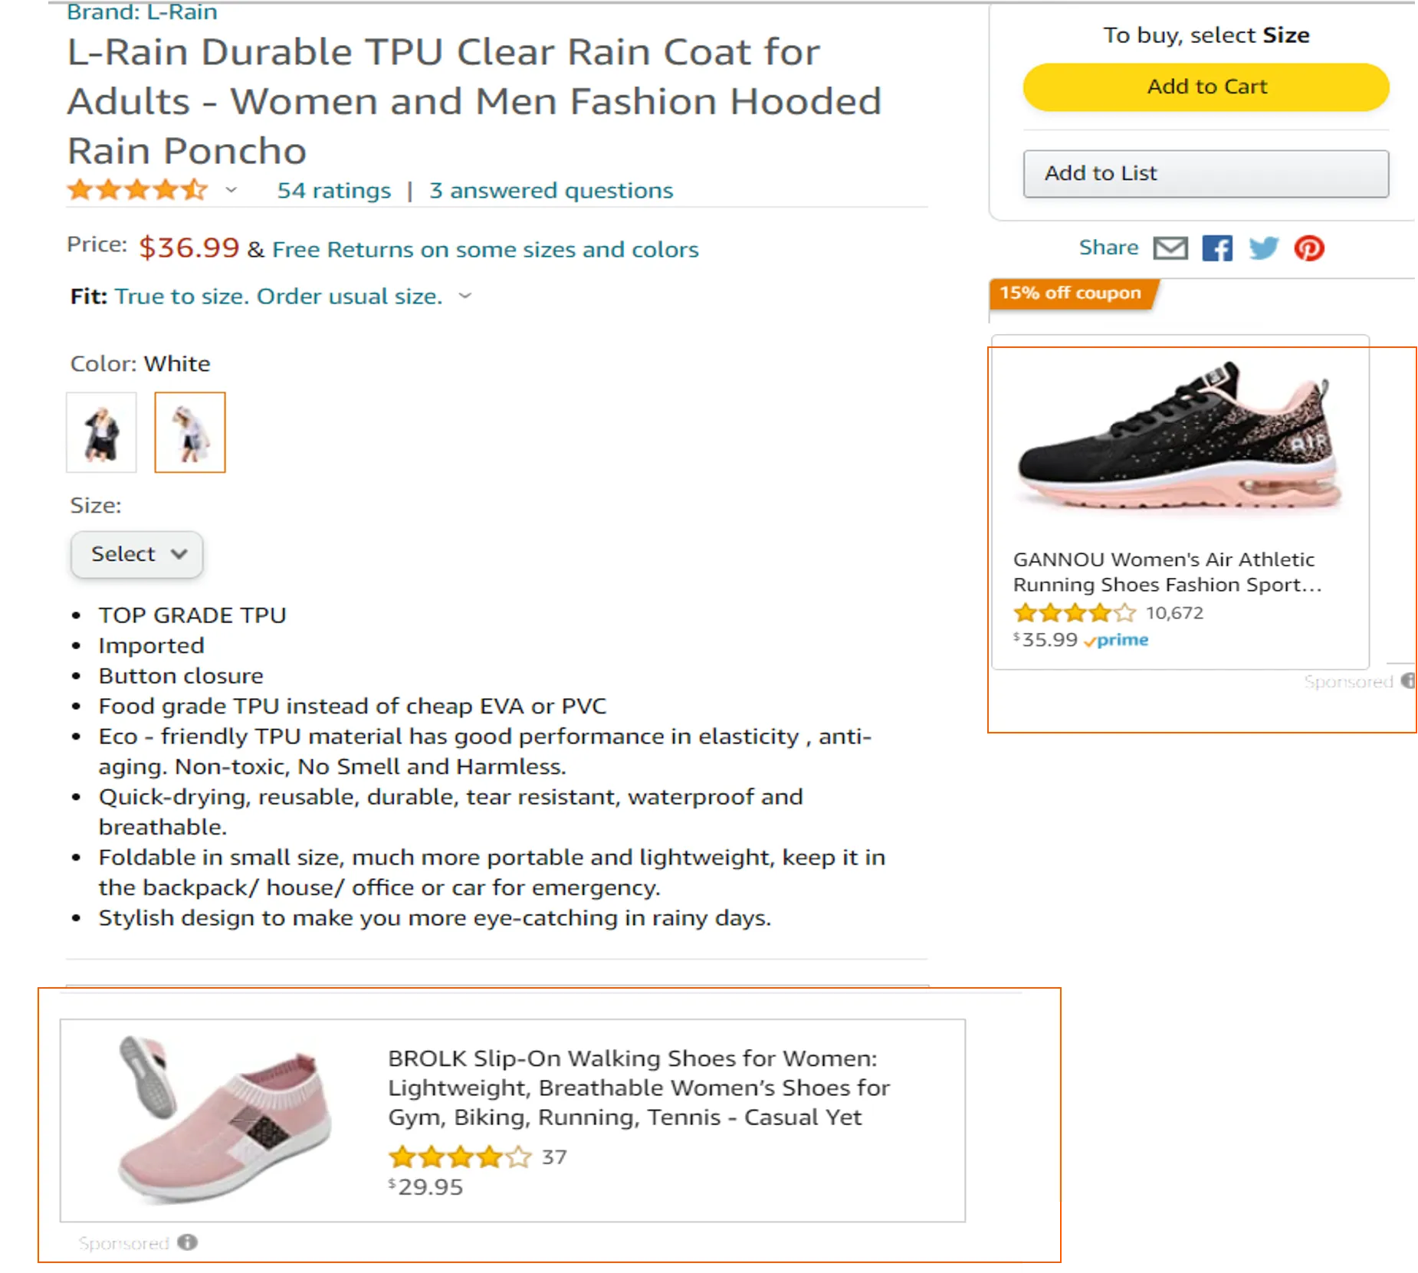Click info icon beside bottom Sponsored label

point(188,1242)
